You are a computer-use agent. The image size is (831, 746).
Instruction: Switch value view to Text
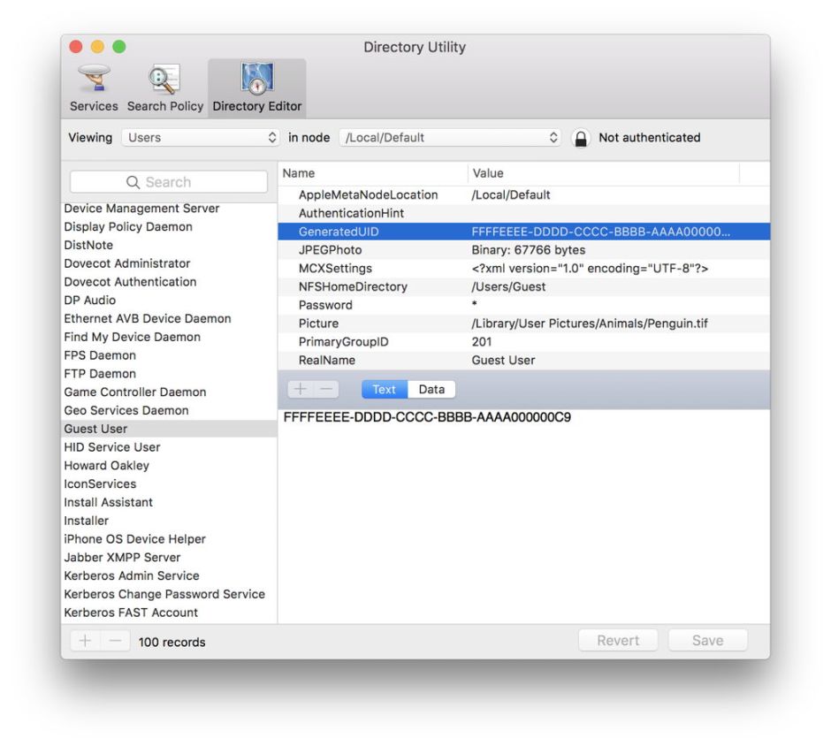[x=384, y=389]
